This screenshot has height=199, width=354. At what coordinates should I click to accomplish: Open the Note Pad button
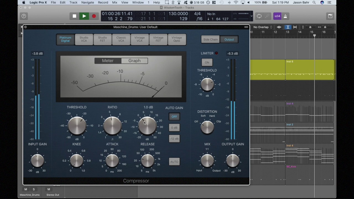tap(330, 16)
